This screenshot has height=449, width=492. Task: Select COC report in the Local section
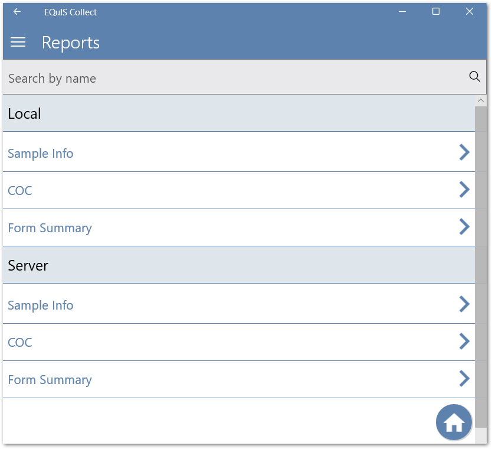click(20, 190)
